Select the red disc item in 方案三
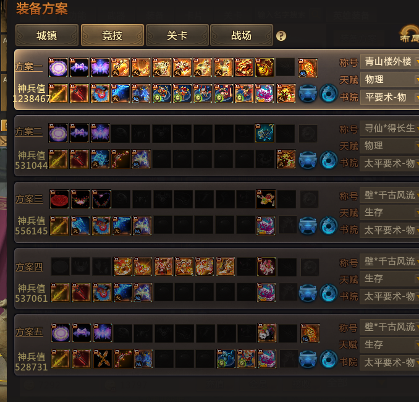419x402 pixels. [x=59, y=199]
